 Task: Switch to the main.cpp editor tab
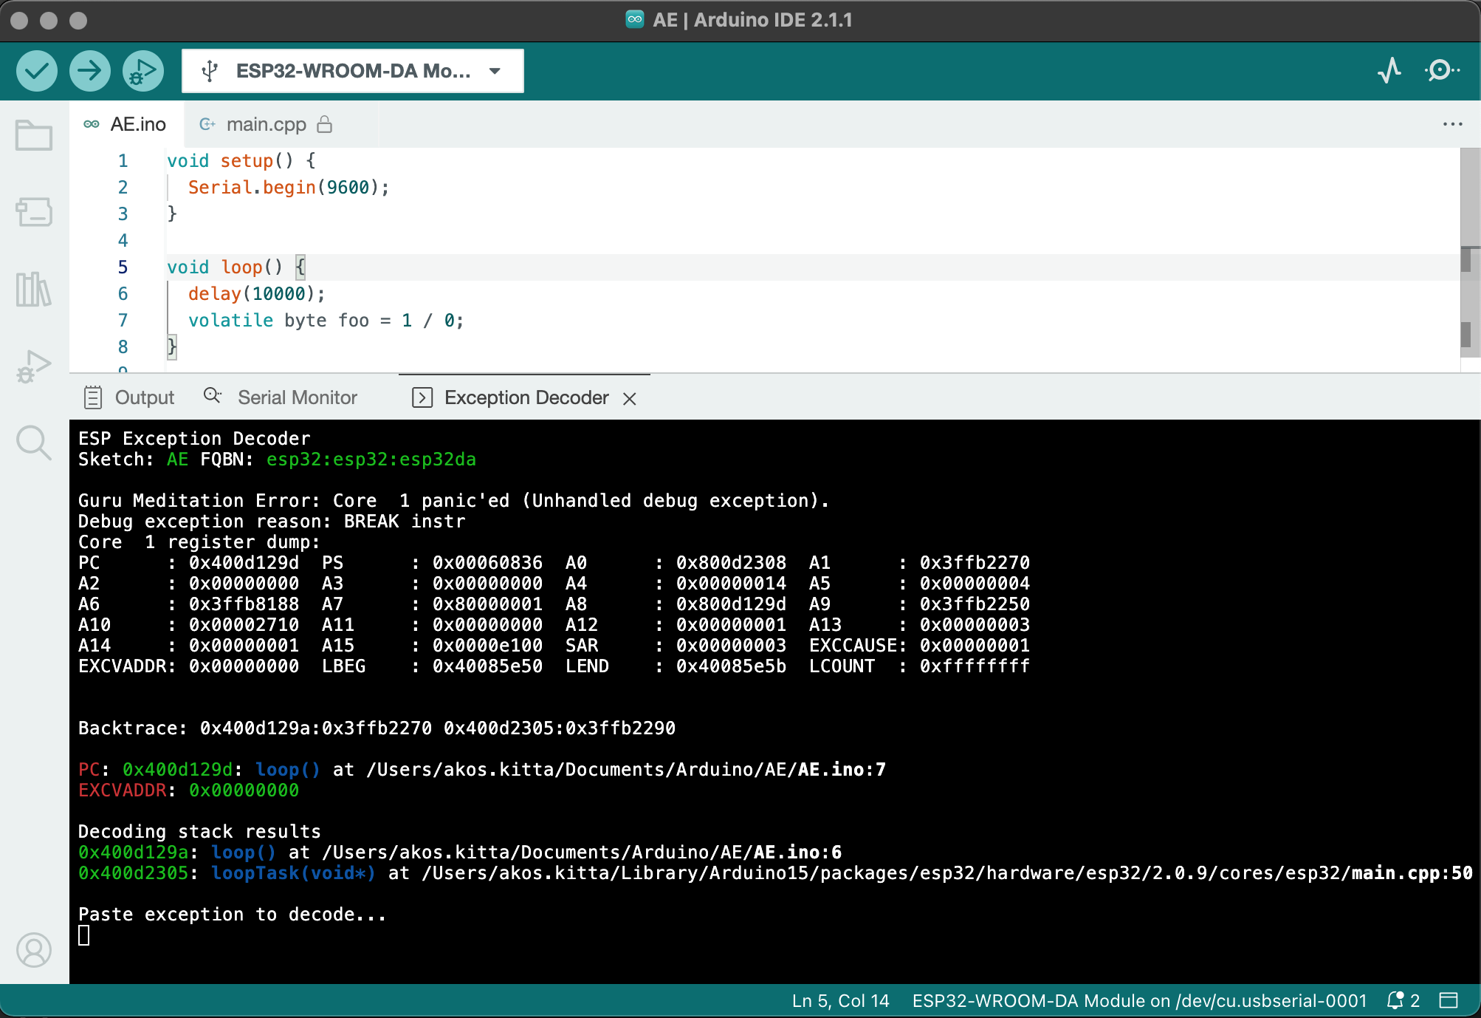coord(267,124)
